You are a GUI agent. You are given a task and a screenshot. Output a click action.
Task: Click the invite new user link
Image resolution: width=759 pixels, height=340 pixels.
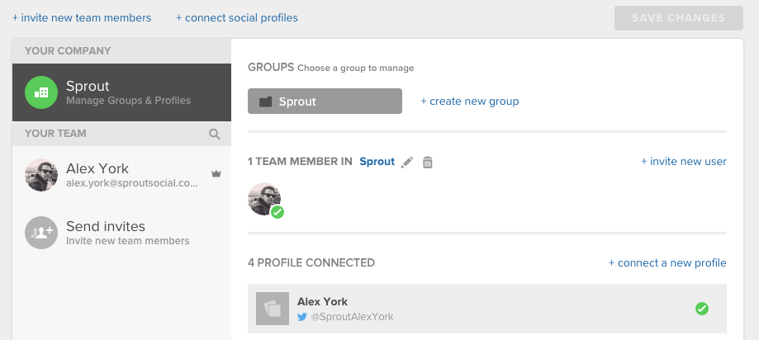click(x=684, y=162)
